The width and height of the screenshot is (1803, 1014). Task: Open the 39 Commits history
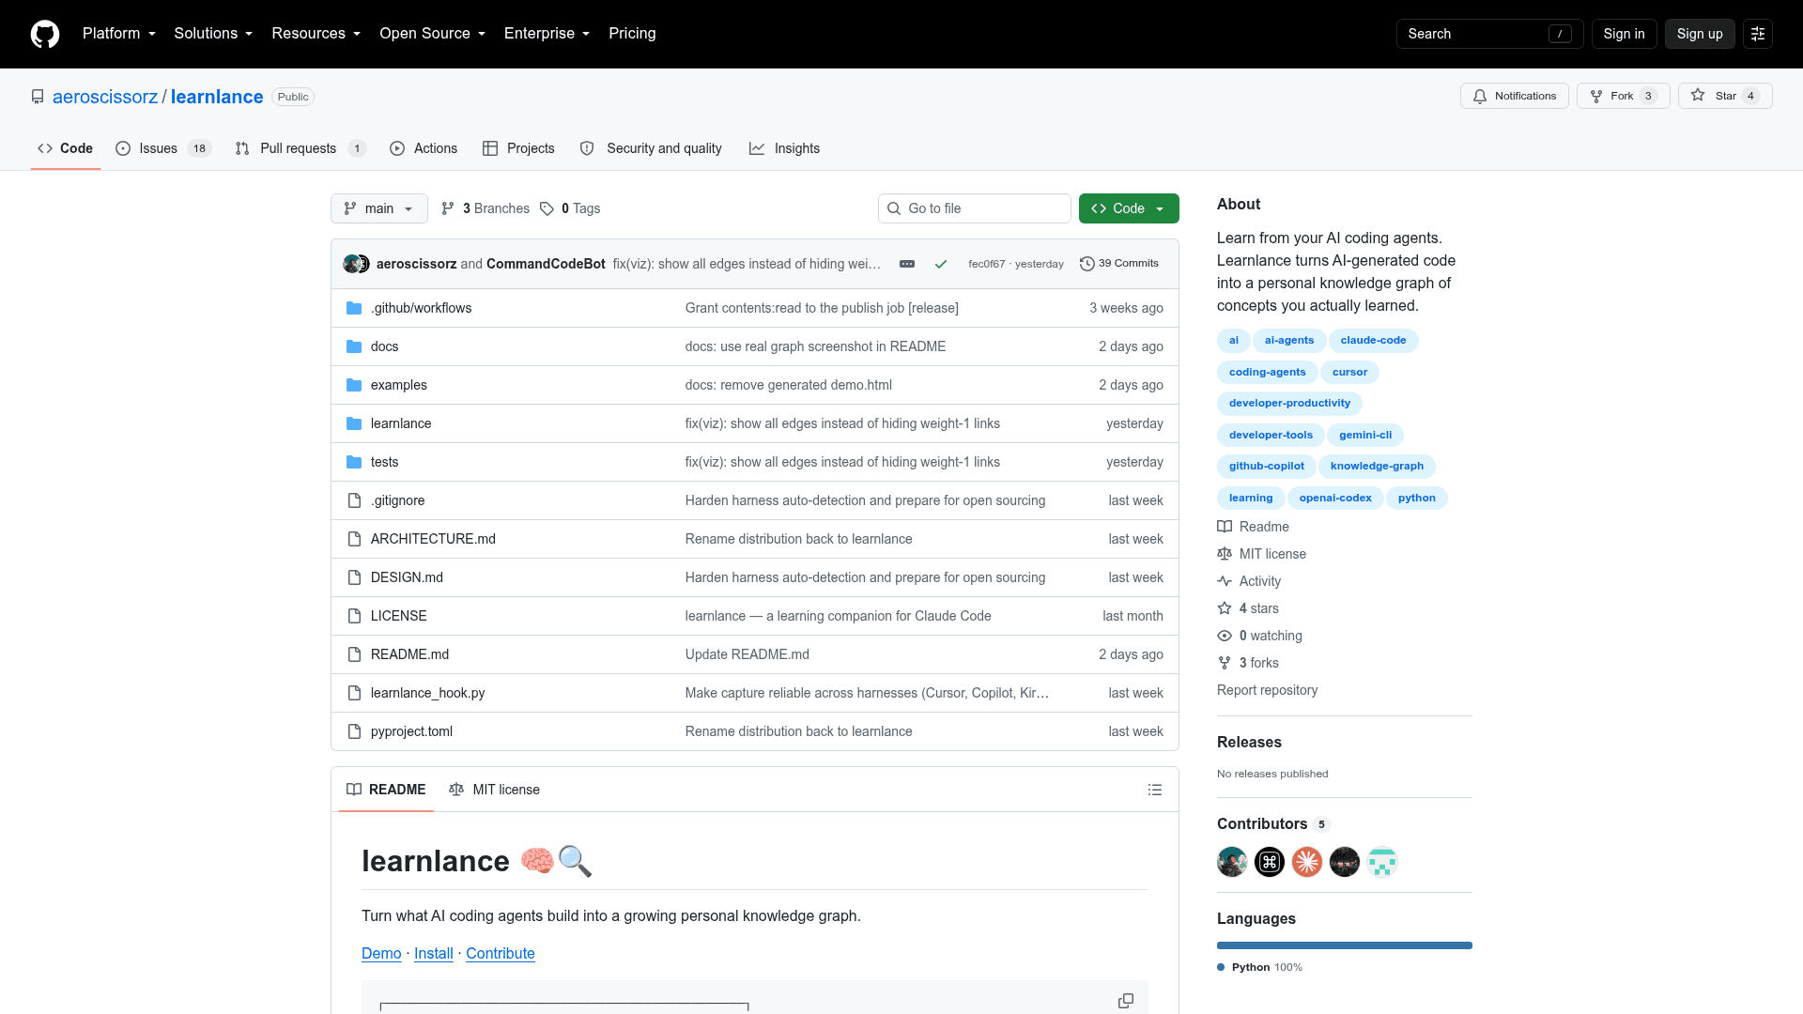[x=1119, y=264]
